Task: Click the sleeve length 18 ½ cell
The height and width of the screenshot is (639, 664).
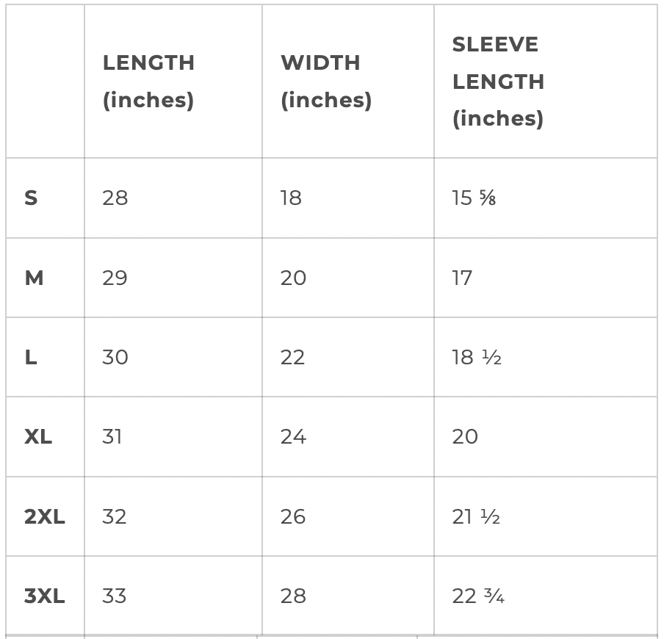Action: point(477,358)
